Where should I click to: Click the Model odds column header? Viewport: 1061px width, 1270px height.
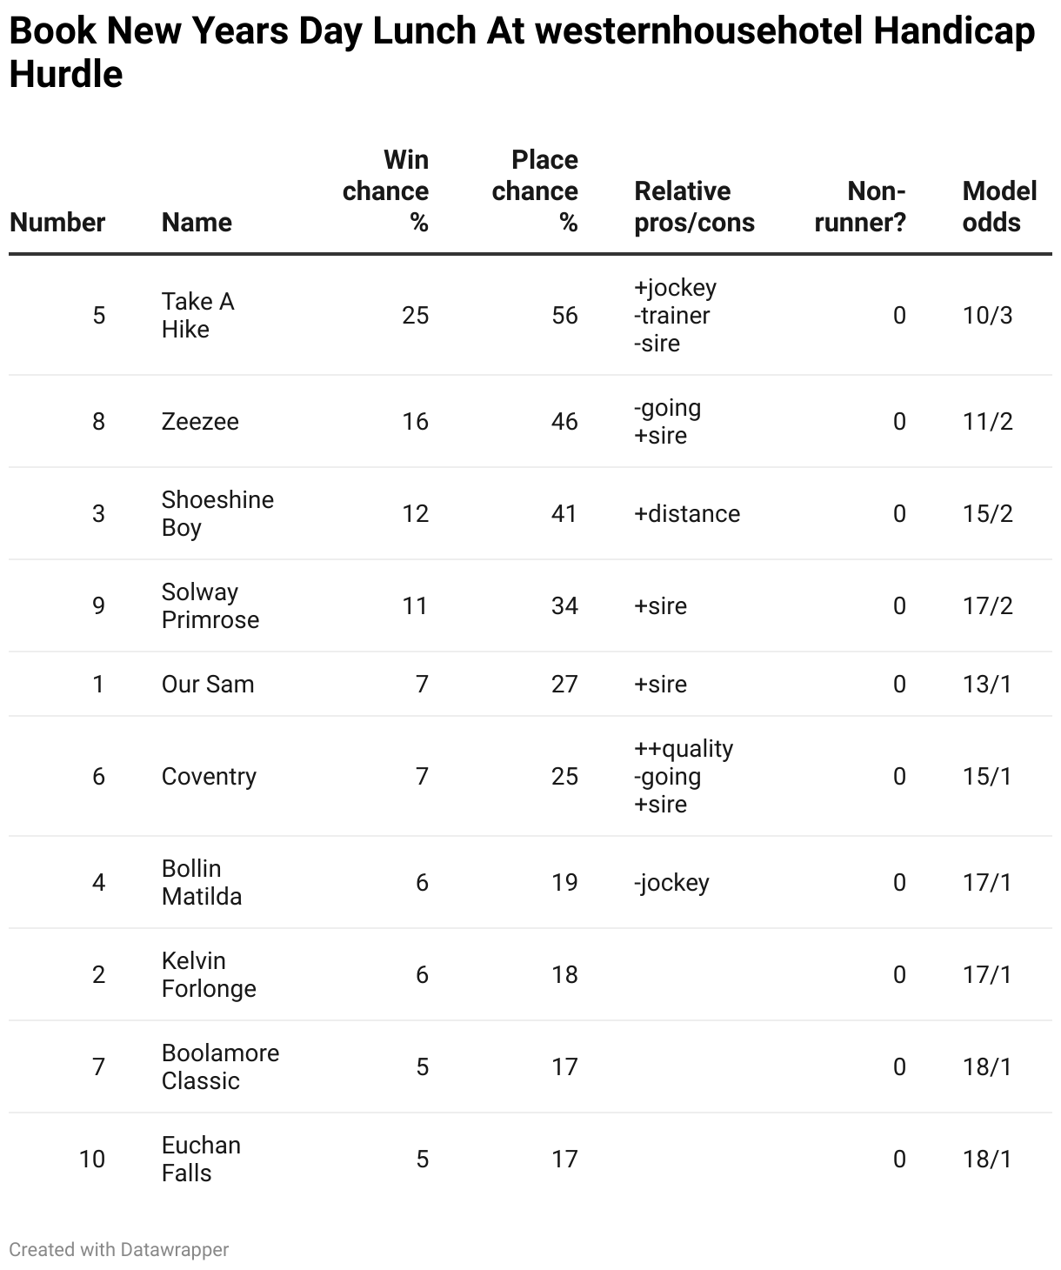pos(999,207)
